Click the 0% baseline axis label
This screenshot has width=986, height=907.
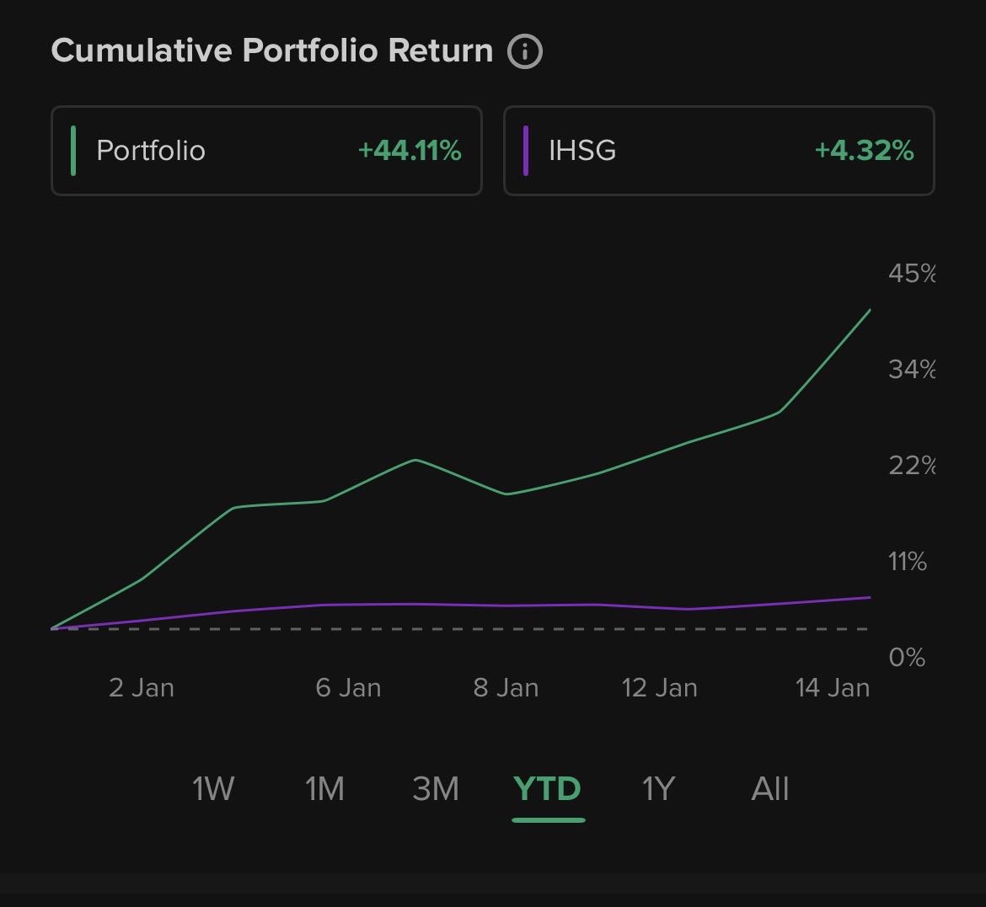click(x=907, y=657)
